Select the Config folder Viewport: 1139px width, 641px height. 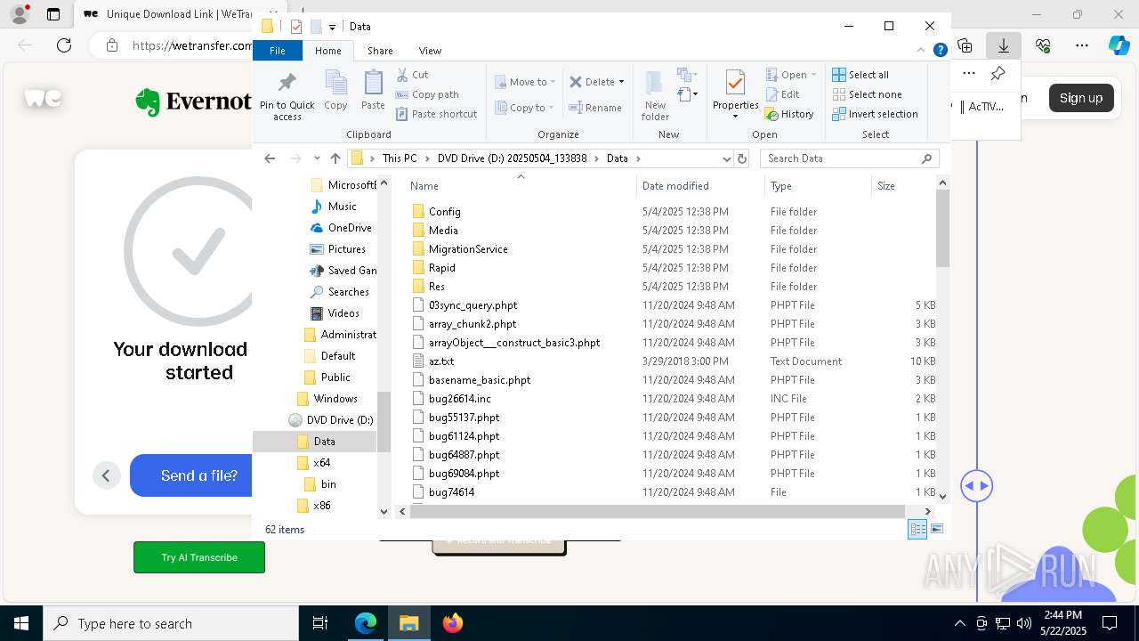pyautogui.click(x=444, y=212)
